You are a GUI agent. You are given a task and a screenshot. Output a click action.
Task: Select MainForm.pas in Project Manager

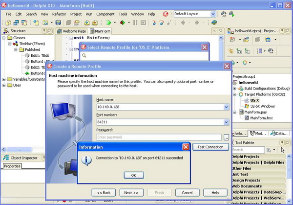tap(255, 112)
